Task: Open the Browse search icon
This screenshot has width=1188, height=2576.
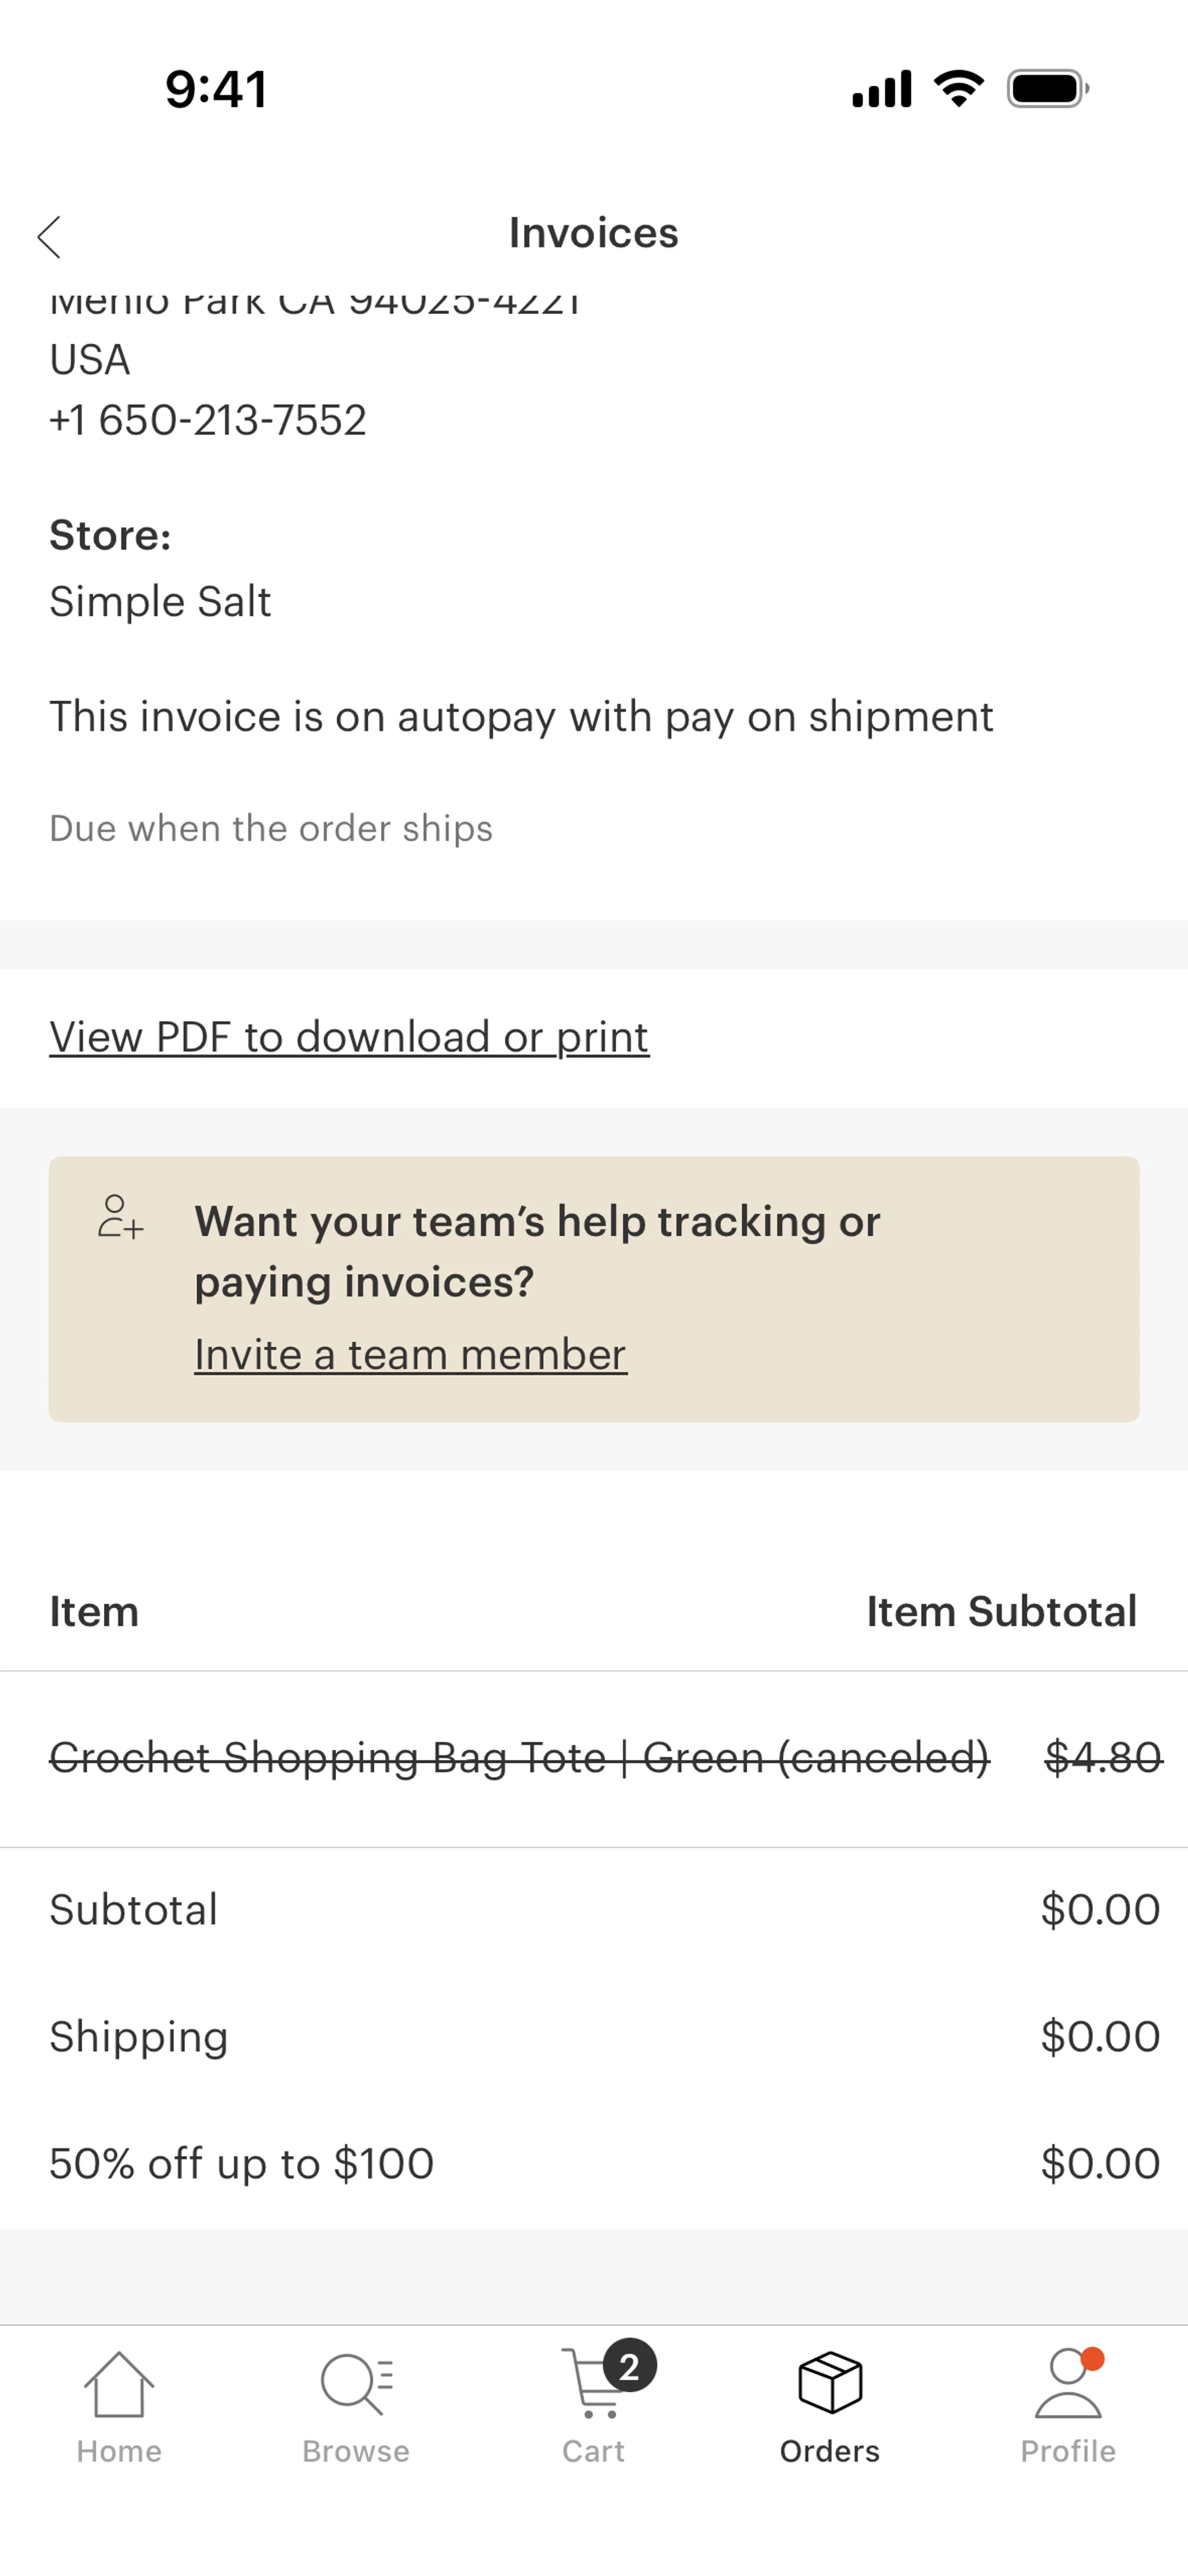Action: click(355, 2385)
